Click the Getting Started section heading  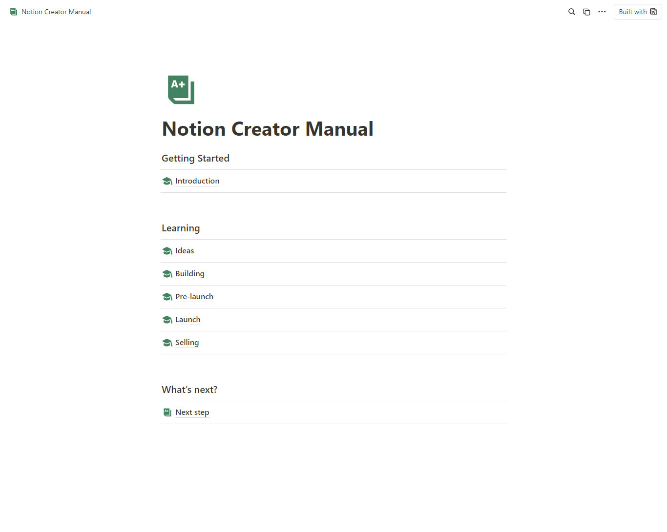tap(195, 158)
